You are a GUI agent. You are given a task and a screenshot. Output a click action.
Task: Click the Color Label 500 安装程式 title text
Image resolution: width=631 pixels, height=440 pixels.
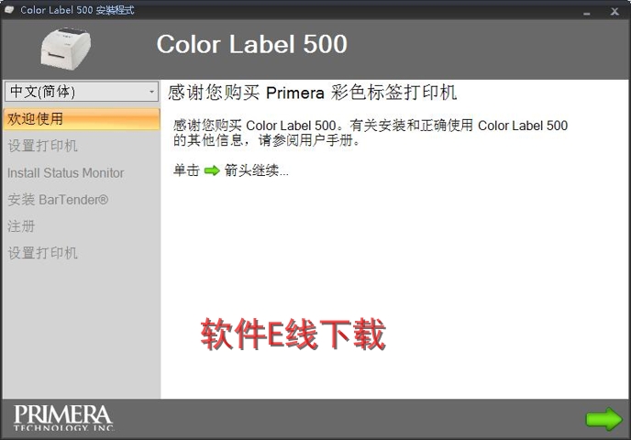pyautogui.click(x=77, y=10)
